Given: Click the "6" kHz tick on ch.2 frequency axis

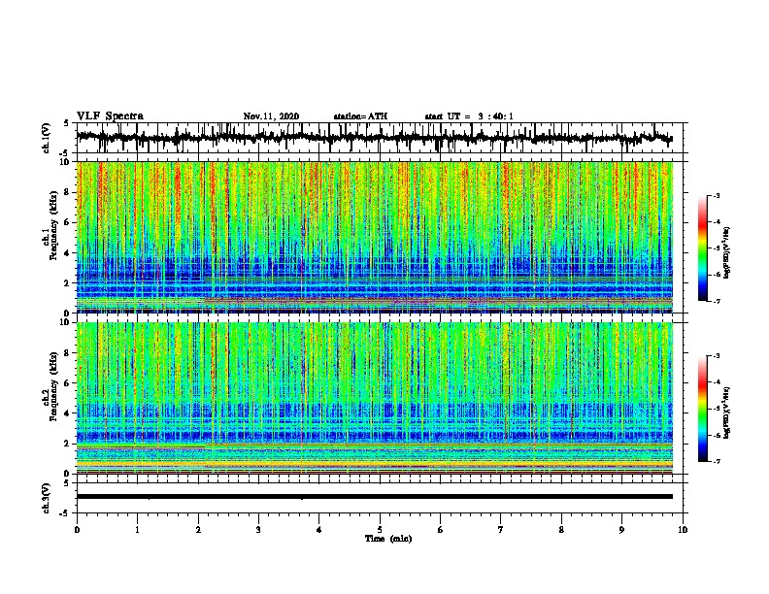Looking at the screenshot, I should click(x=67, y=382).
